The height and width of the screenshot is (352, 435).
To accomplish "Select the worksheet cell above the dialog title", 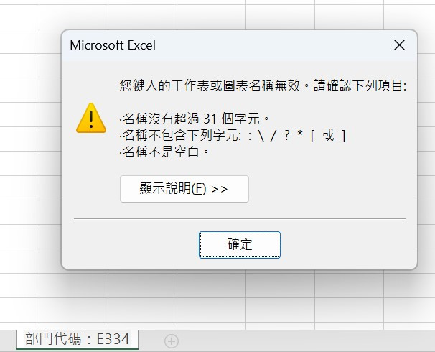I will tap(142, 17).
